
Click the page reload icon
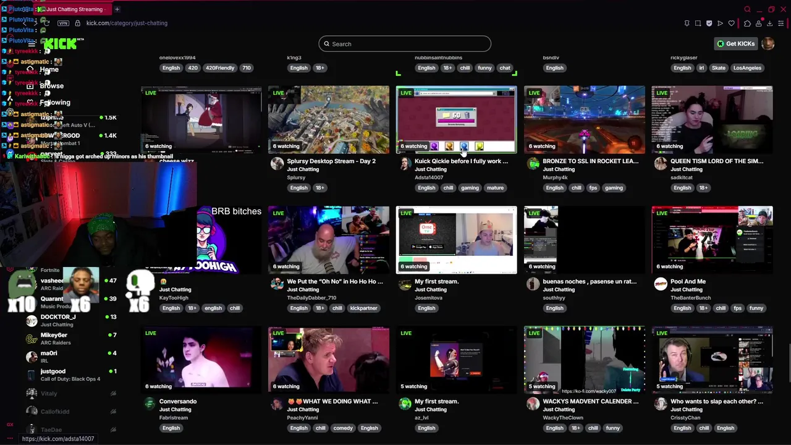45,23
